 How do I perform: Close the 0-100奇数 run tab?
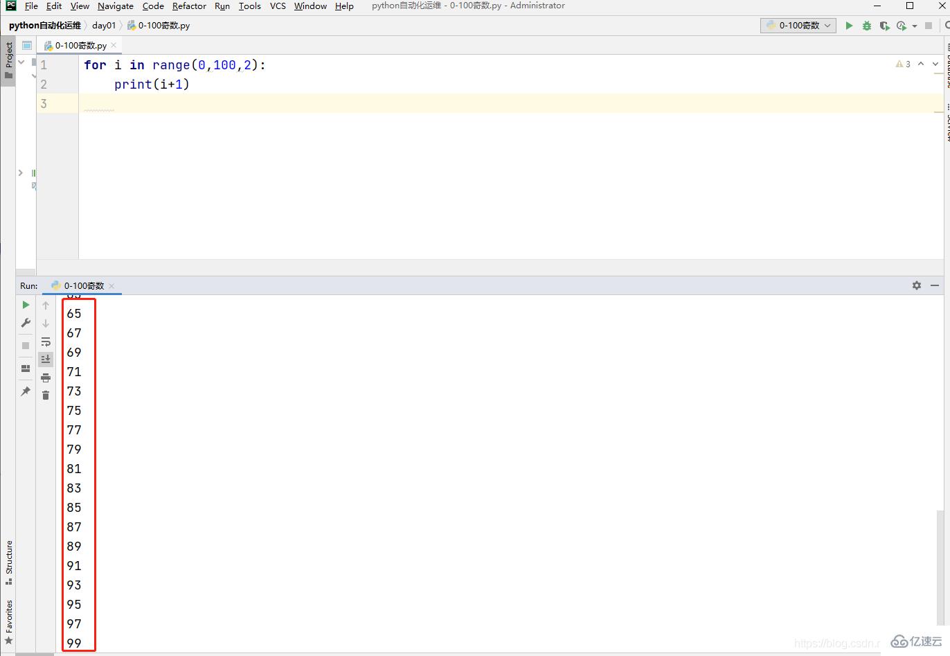tap(111, 285)
